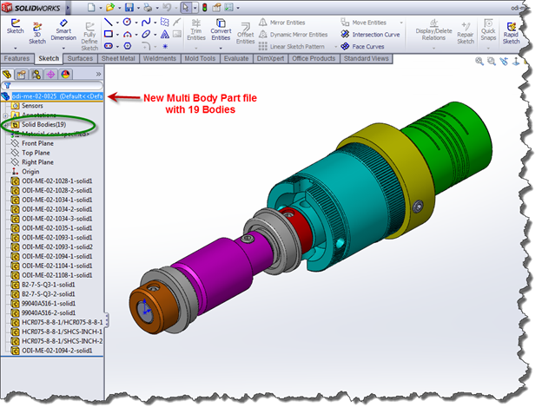This screenshot has height=414, width=542.
Task: Open the DisplayManager color ball tab
Action: click(x=65, y=75)
